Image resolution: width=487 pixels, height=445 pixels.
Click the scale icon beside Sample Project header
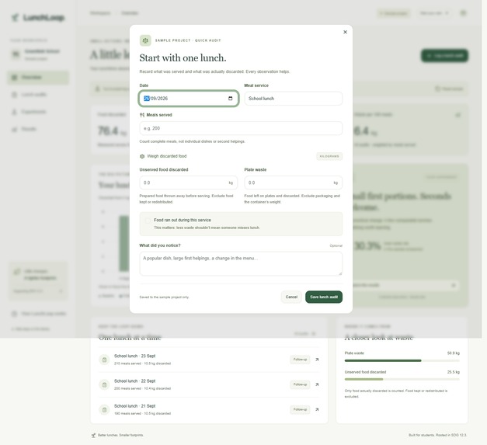click(145, 40)
